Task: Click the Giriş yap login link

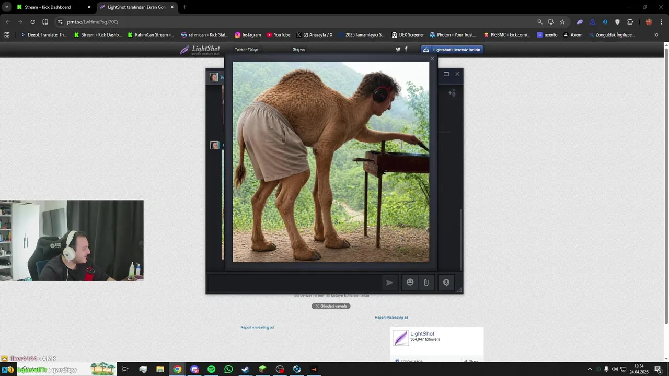Action: pos(299,50)
